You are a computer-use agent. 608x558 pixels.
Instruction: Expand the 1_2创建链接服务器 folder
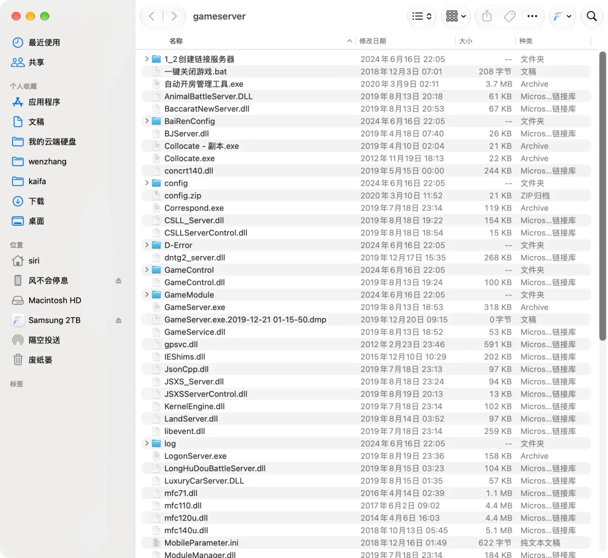147,59
